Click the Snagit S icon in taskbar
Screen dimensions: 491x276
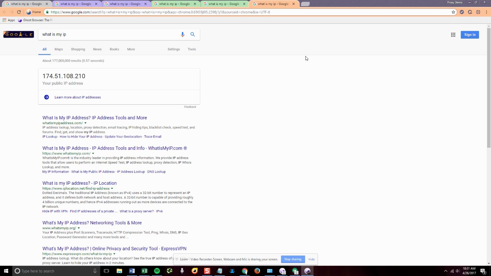coord(207,271)
